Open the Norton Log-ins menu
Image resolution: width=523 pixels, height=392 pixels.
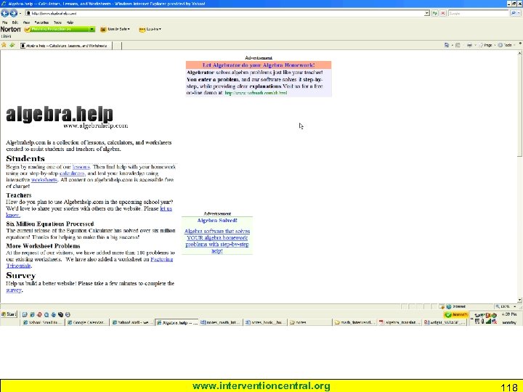pyautogui.click(x=150, y=29)
